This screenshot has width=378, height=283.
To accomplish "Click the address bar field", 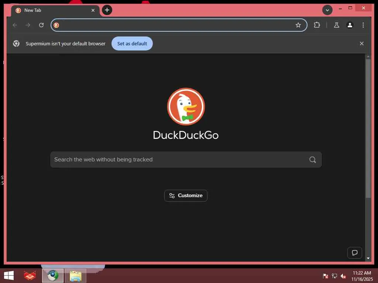I will [178, 25].
